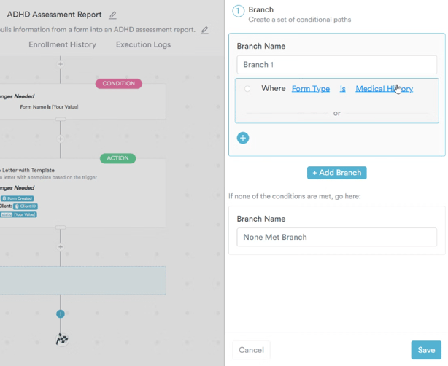Click the plus connector above the ACTION block
The width and height of the screenshot is (448, 366).
(61, 139)
